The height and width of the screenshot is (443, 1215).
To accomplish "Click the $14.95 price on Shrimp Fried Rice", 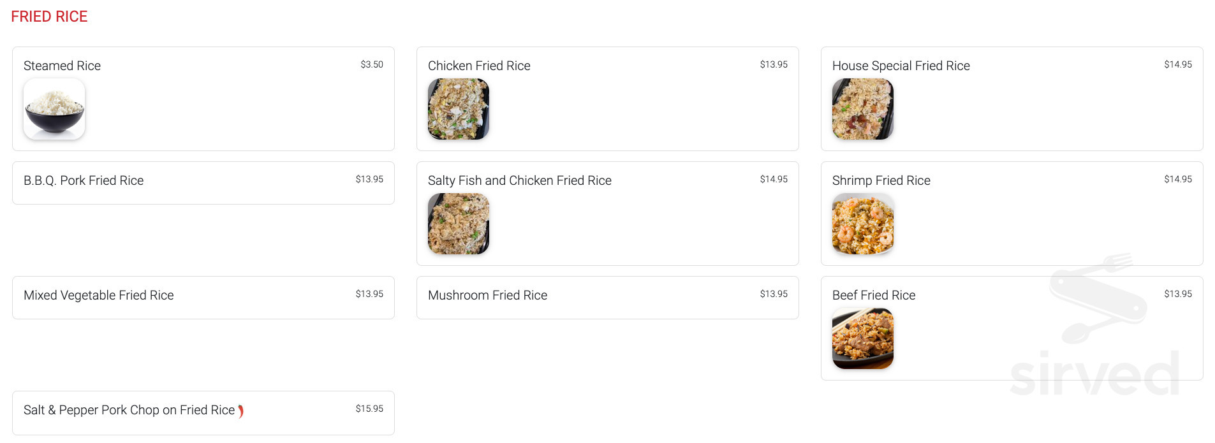I will [x=1178, y=179].
